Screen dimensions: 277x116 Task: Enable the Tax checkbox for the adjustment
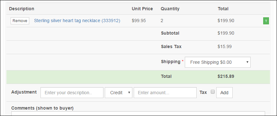pyautogui.click(x=213, y=92)
